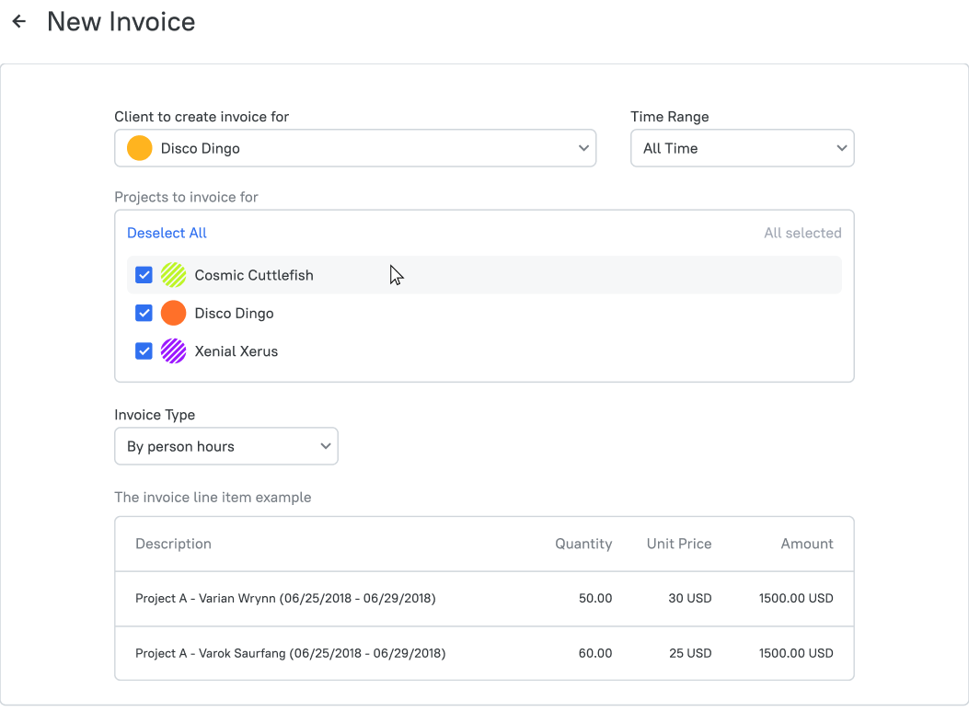Image resolution: width=969 pixels, height=723 pixels.
Task: Uncheck the Cosmic Cuttlefish checkbox
Action: (144, 275)
